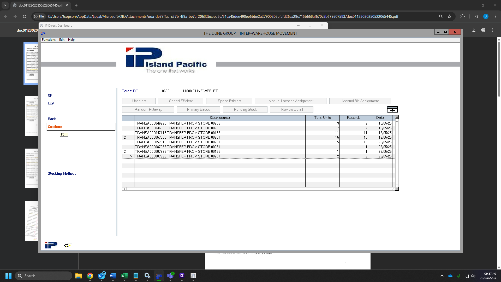
Task: Click the Stock source column header
Action: (220, 118)
